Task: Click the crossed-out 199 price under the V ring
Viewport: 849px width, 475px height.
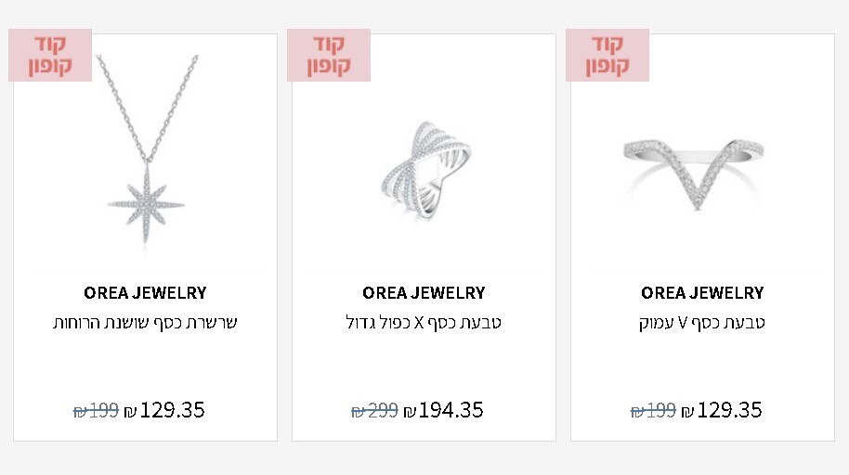Action: click(653, 411)
